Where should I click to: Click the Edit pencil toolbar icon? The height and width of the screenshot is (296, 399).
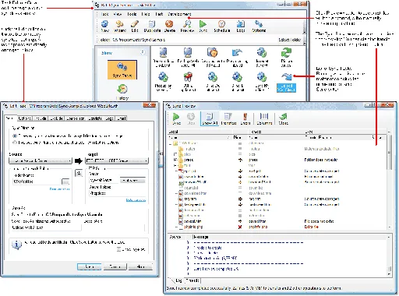click(x=135, y=26)
